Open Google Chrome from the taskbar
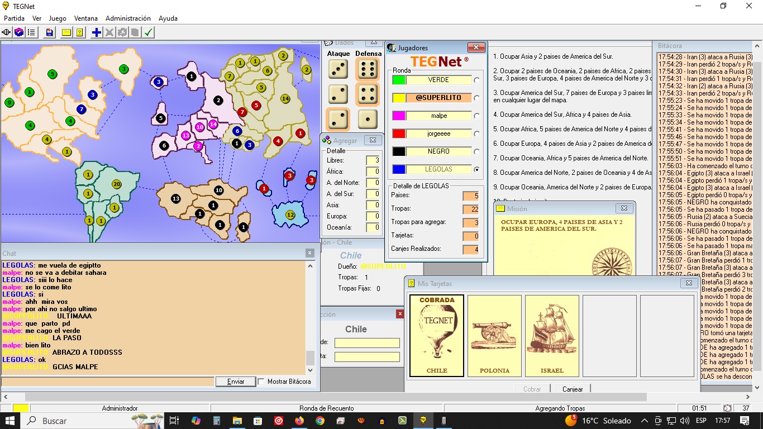 pyautogui.click(x=320, y=421)
